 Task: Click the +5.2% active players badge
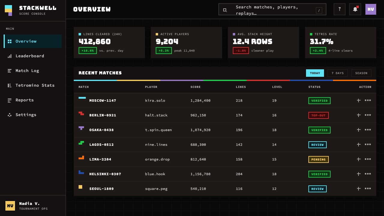tap(164, 50)
